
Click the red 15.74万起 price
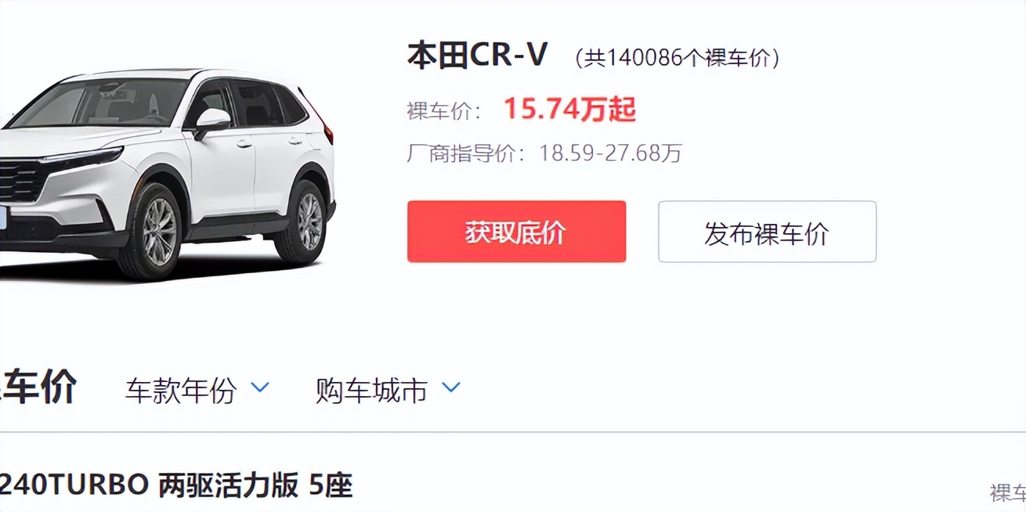click(x=569, y=110)
